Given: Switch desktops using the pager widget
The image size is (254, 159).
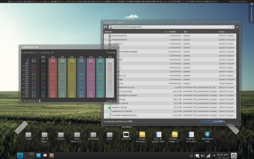Looking at the screenshot, I should coord(29,156).
